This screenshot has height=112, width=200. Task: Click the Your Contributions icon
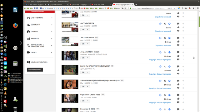tap(28, 62)
